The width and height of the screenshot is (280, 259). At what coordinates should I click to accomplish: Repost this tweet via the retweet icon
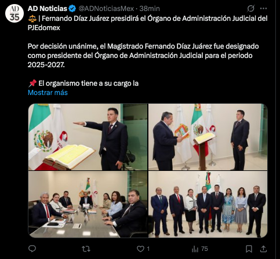tap(86, 249)
